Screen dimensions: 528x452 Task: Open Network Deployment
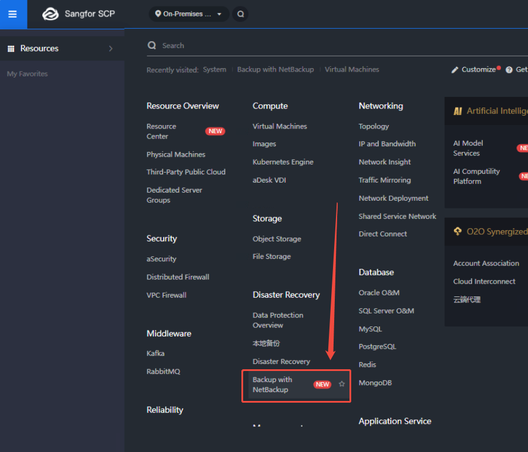point(394,198)
